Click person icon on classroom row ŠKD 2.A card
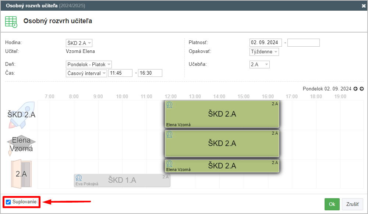This screenshot has width=368, height=214. [x=169, y=164]
